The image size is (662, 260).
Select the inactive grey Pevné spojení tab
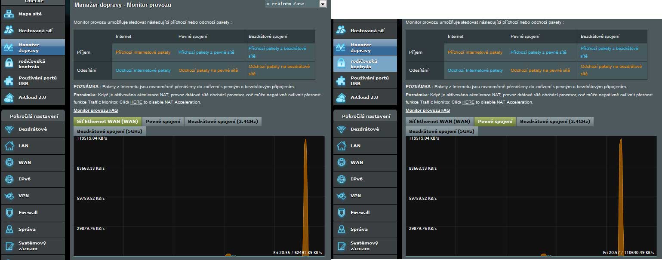pos(163,122)
